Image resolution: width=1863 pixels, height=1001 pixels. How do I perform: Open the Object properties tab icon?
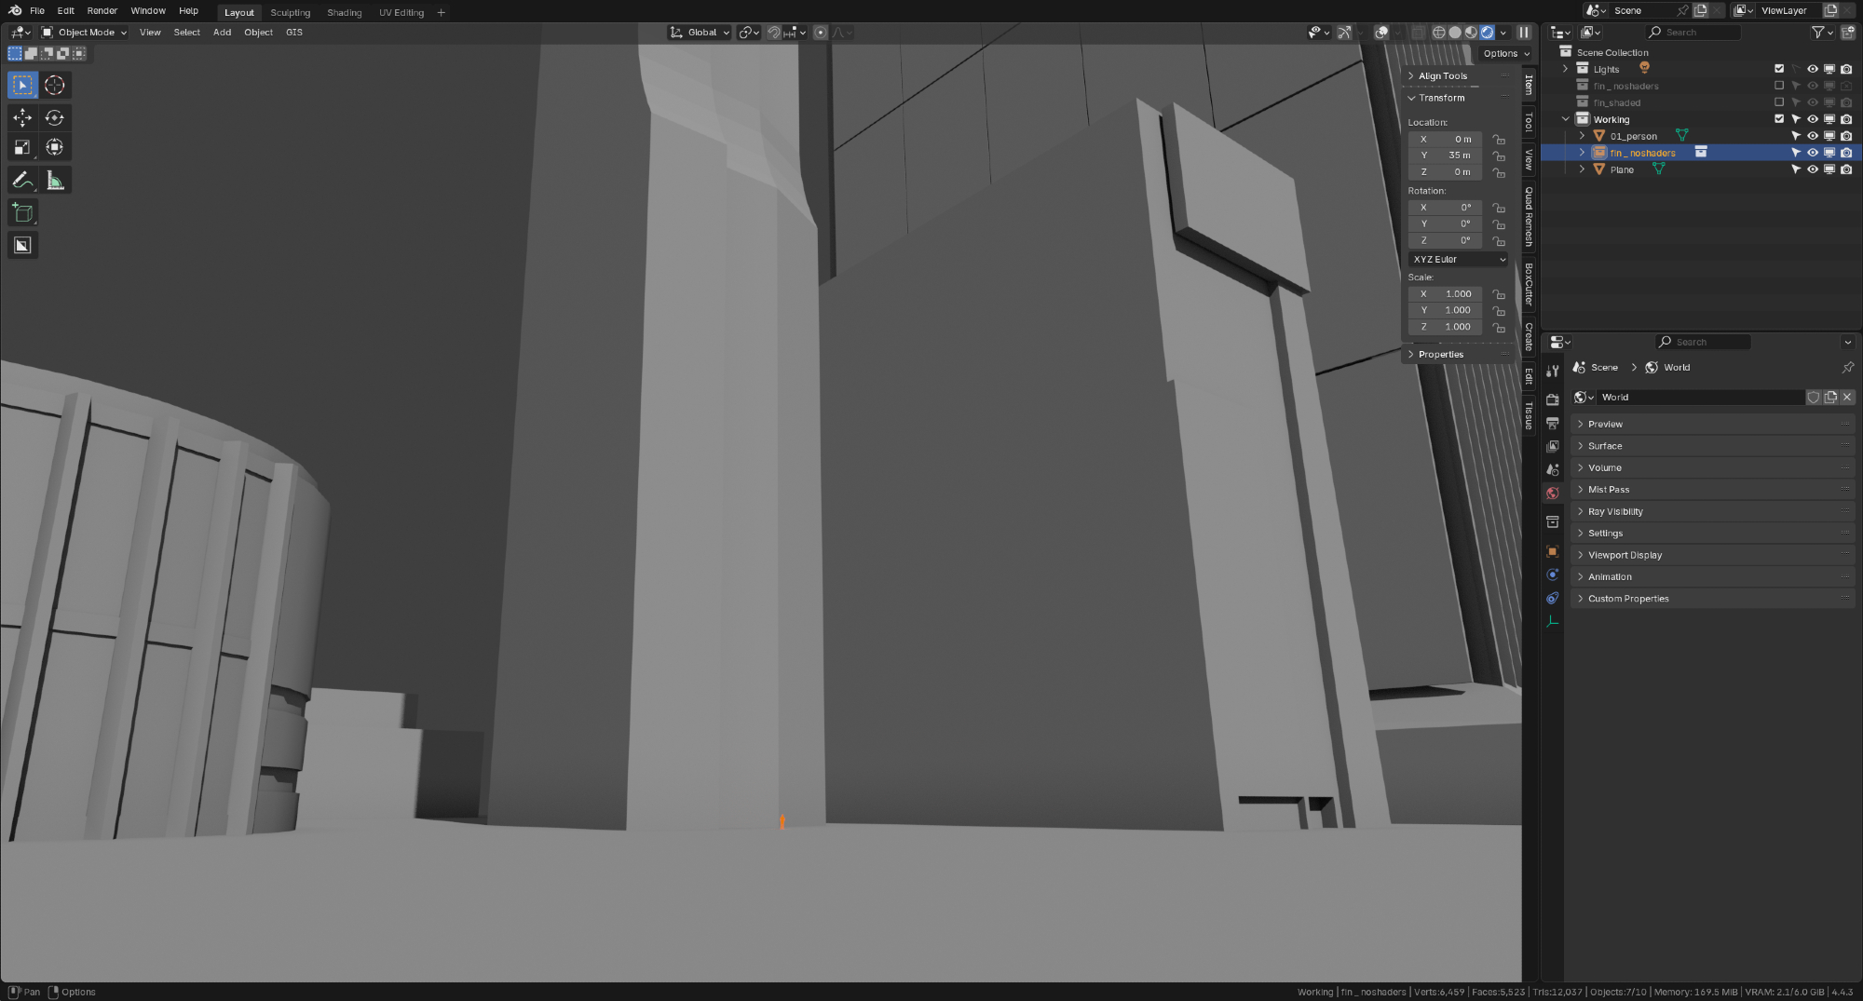(1552, 551)
